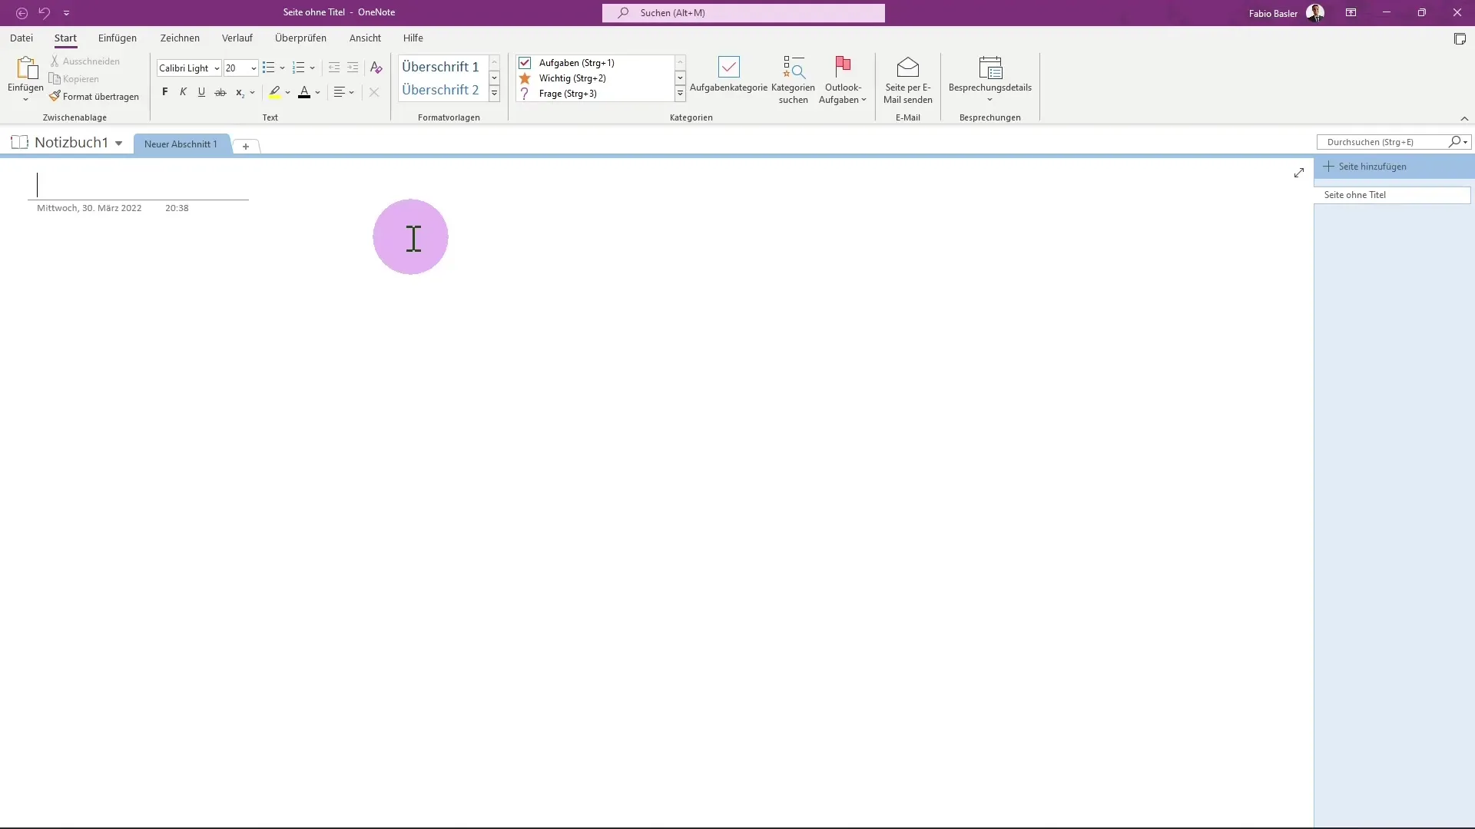Switch to Zeichnen tab
This screenshot has width=1475, height=829.
point(180,38)
